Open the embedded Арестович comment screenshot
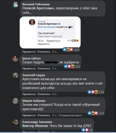 [50, 33]
